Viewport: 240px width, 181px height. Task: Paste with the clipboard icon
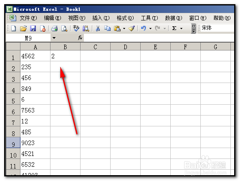click(117, 28)
